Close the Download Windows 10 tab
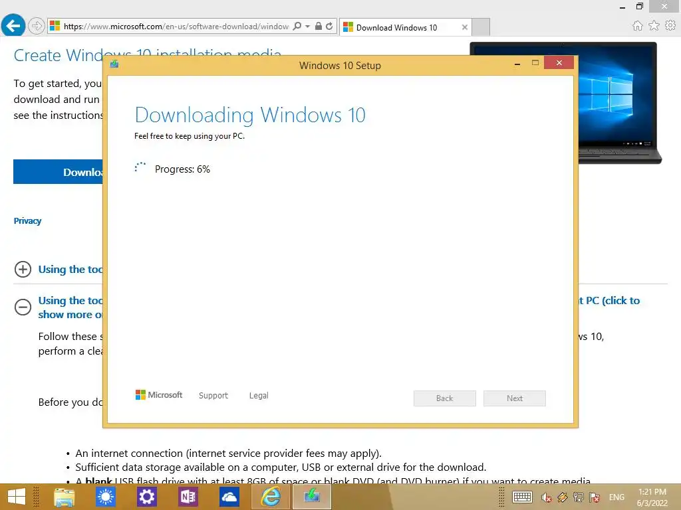 coord(464,27)
